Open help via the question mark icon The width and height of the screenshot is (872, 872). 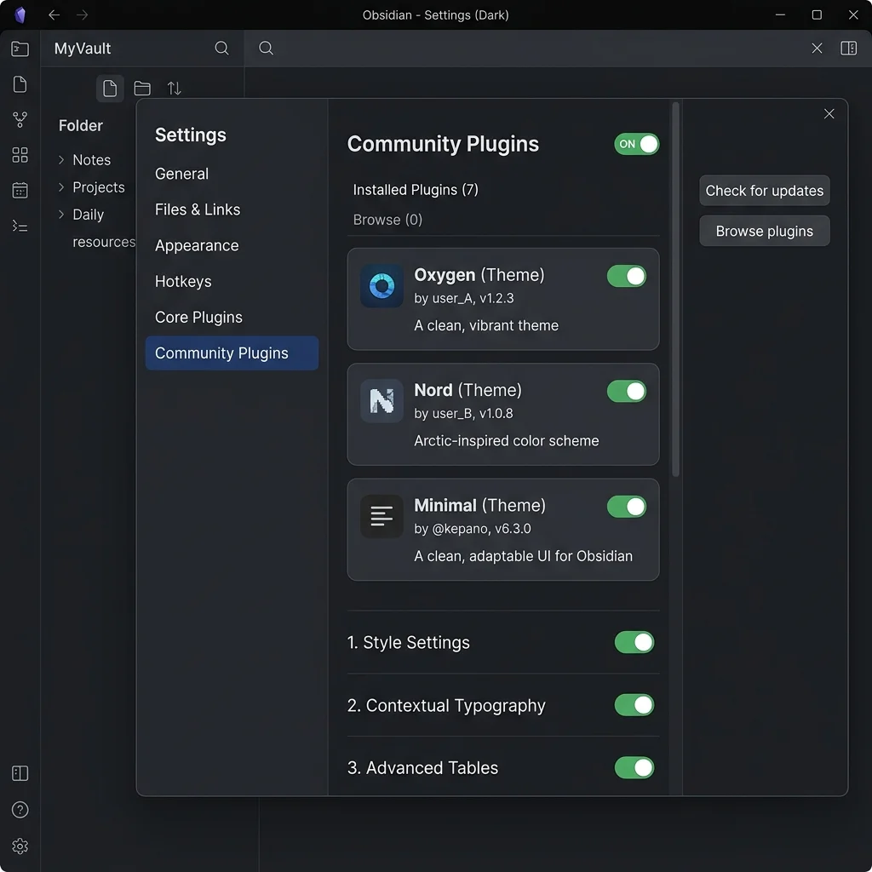point(20,810)
